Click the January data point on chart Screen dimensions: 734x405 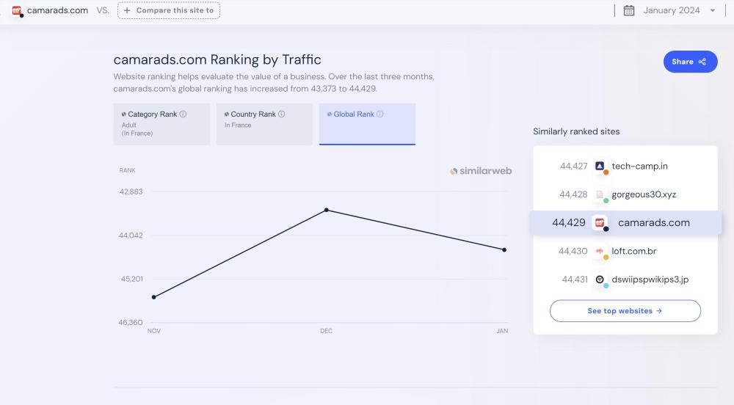pos(504,250)
